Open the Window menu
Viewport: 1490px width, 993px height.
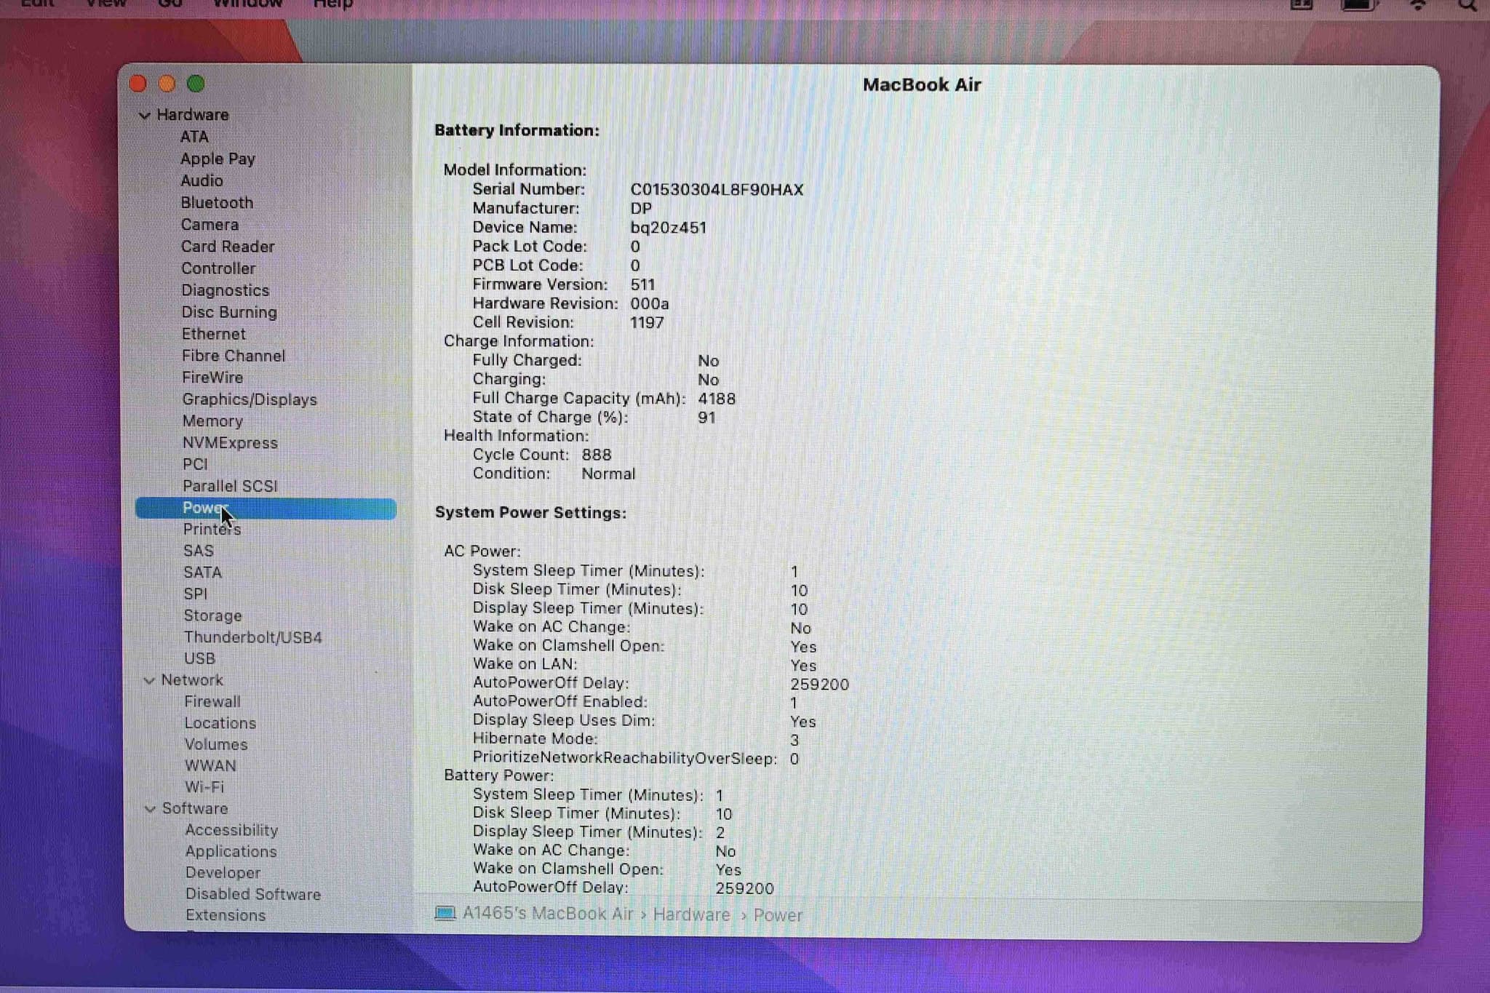(x=247, y=4)
